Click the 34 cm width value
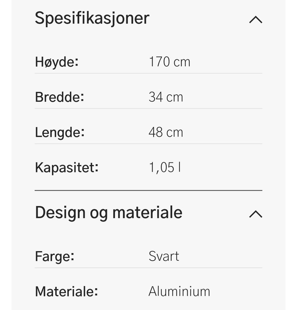The height and width of the screenshot is (310, 297). pos(166,97)
